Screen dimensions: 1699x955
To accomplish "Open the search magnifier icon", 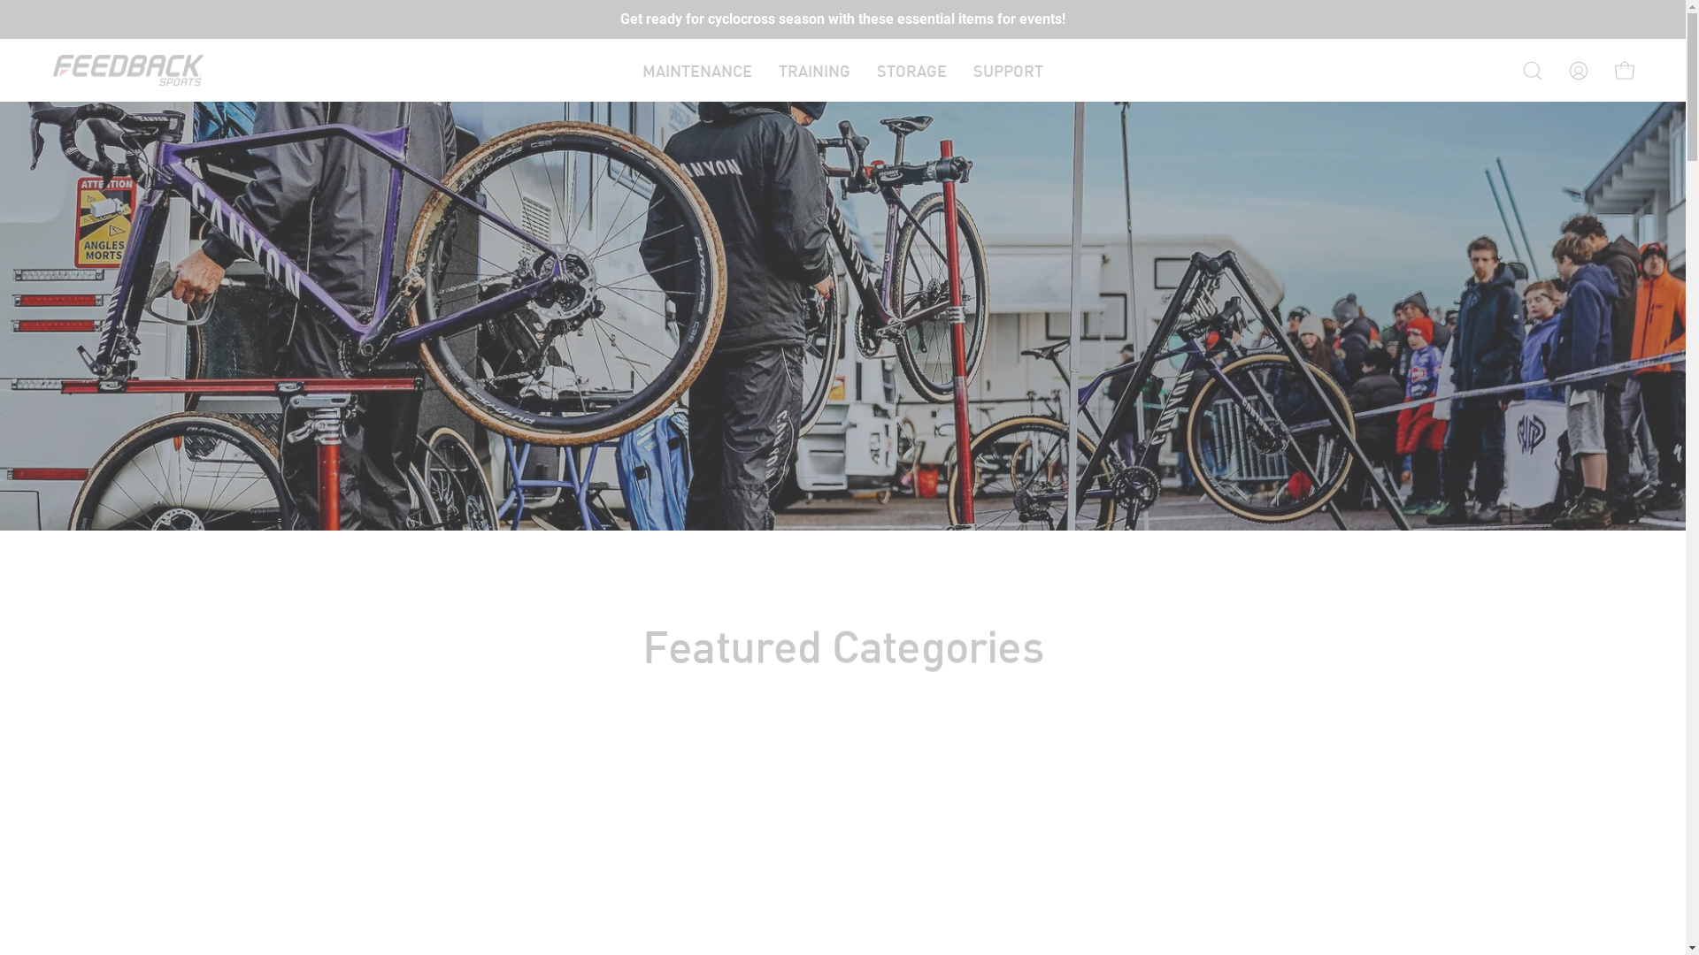I will (x=1532, y=71).
